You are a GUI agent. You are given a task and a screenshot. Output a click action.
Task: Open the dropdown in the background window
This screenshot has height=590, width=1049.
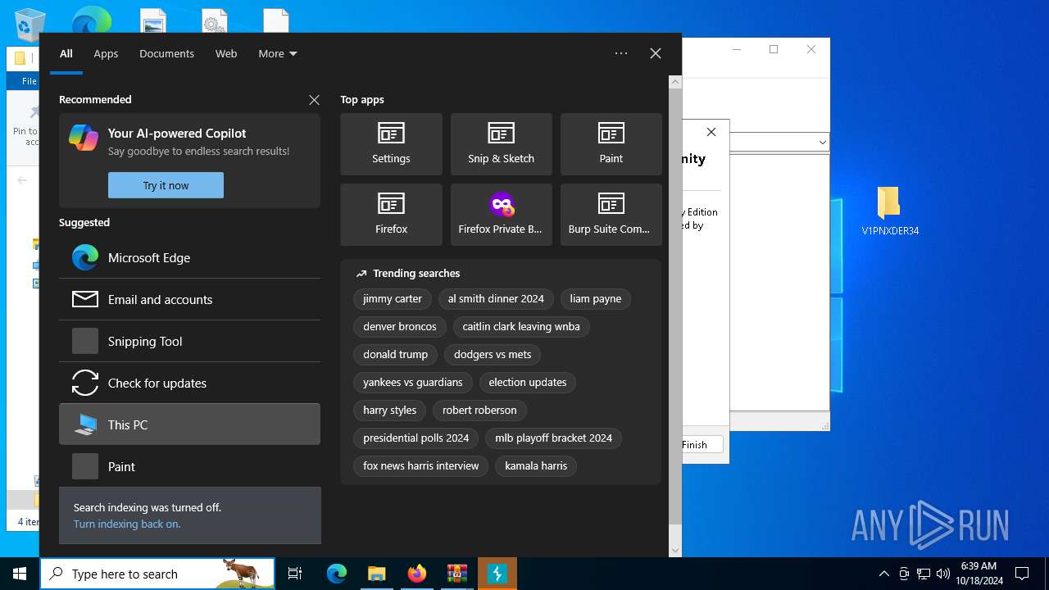tap(822, 143)
